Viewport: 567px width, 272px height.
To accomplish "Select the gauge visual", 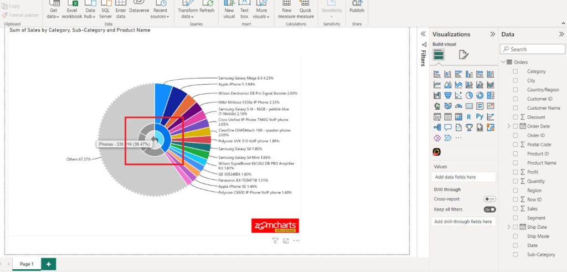I will coord(458,106).
